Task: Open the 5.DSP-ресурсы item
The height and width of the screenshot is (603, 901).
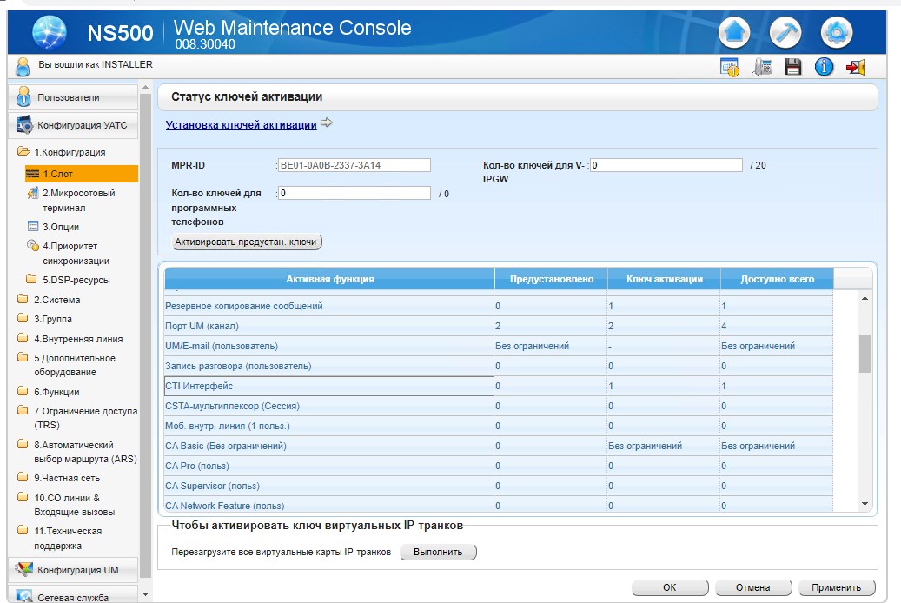Action: [x=68, y=280]
